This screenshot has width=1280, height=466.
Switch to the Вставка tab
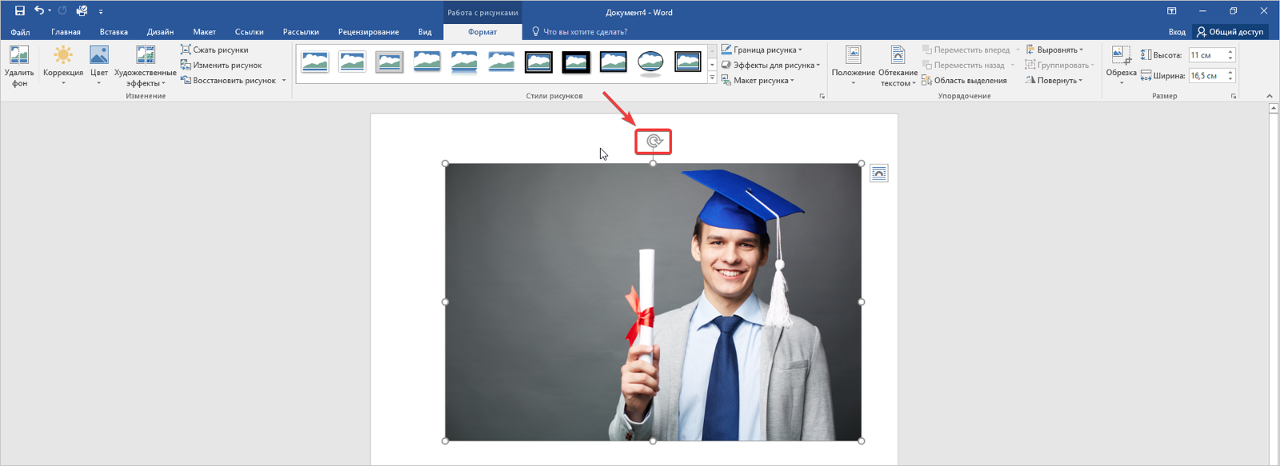pyautogui.click(x=114, y=32)
